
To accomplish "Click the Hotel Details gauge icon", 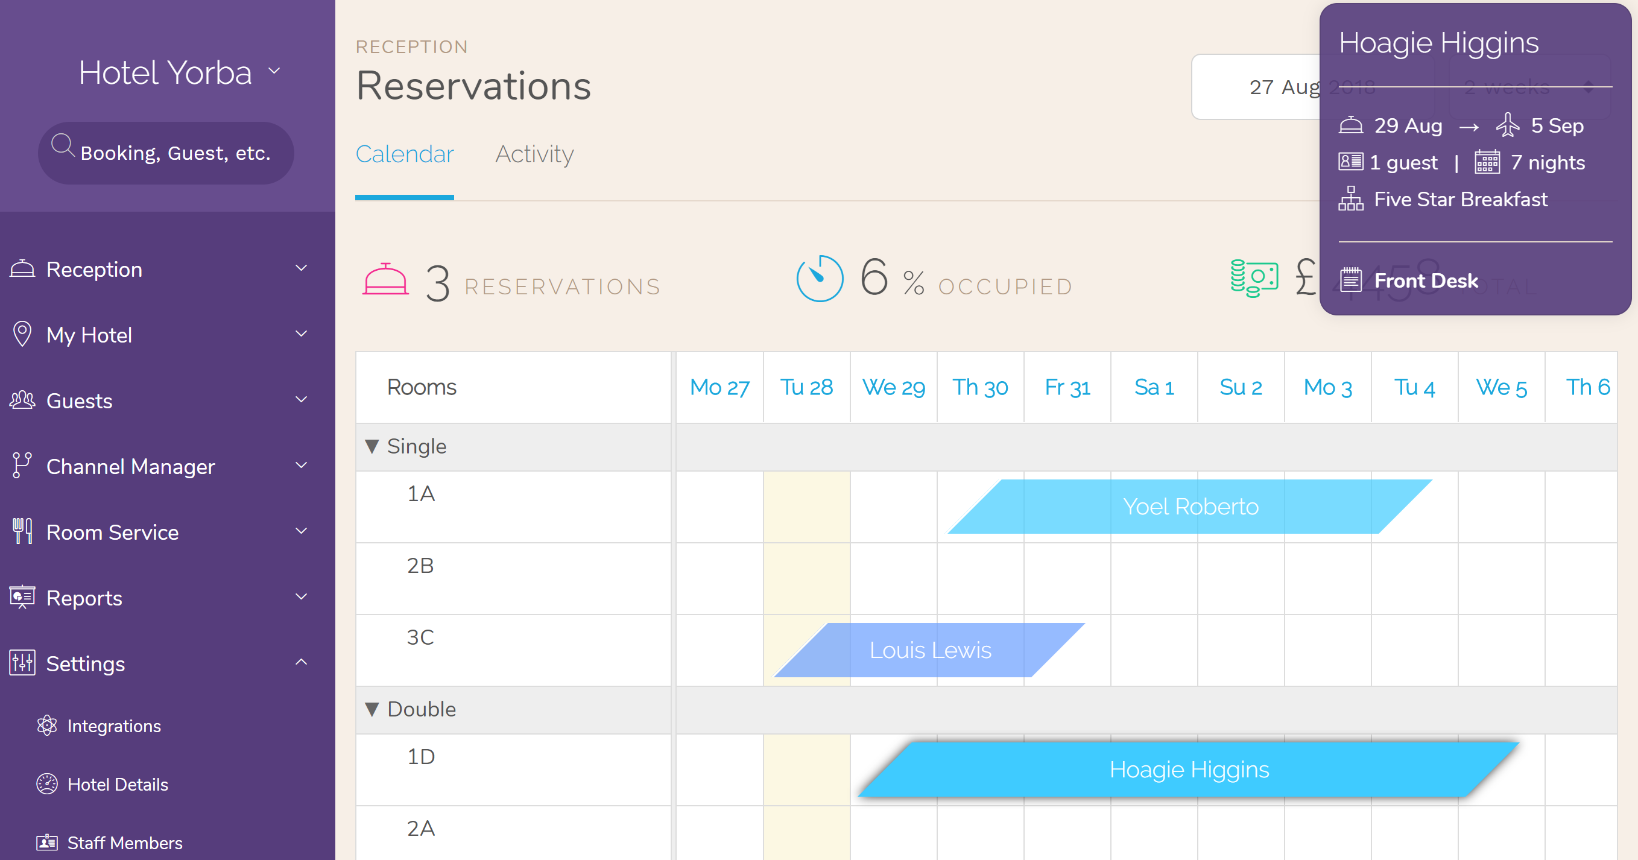I will tap(47, 784).
